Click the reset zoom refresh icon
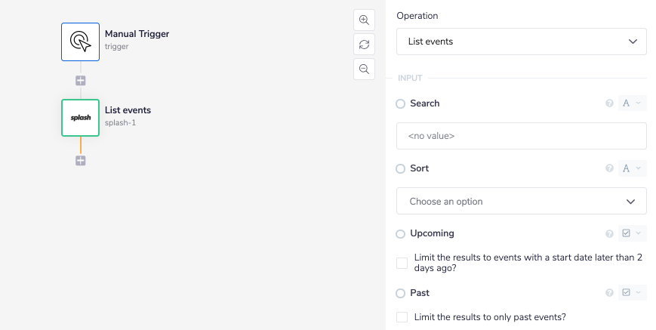Viewport: 656px width, 330px height. pyautogui.click(x=364, y=45)
